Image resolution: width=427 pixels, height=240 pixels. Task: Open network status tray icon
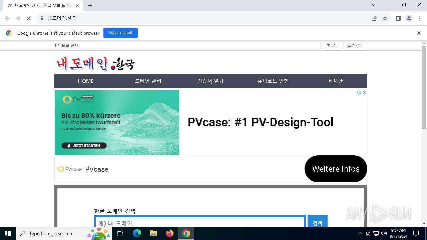[376, 233]
